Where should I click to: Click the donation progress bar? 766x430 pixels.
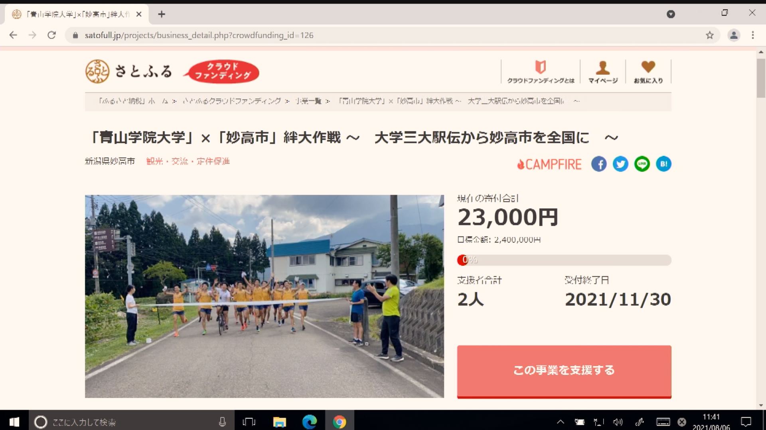[x=564, y=260]
